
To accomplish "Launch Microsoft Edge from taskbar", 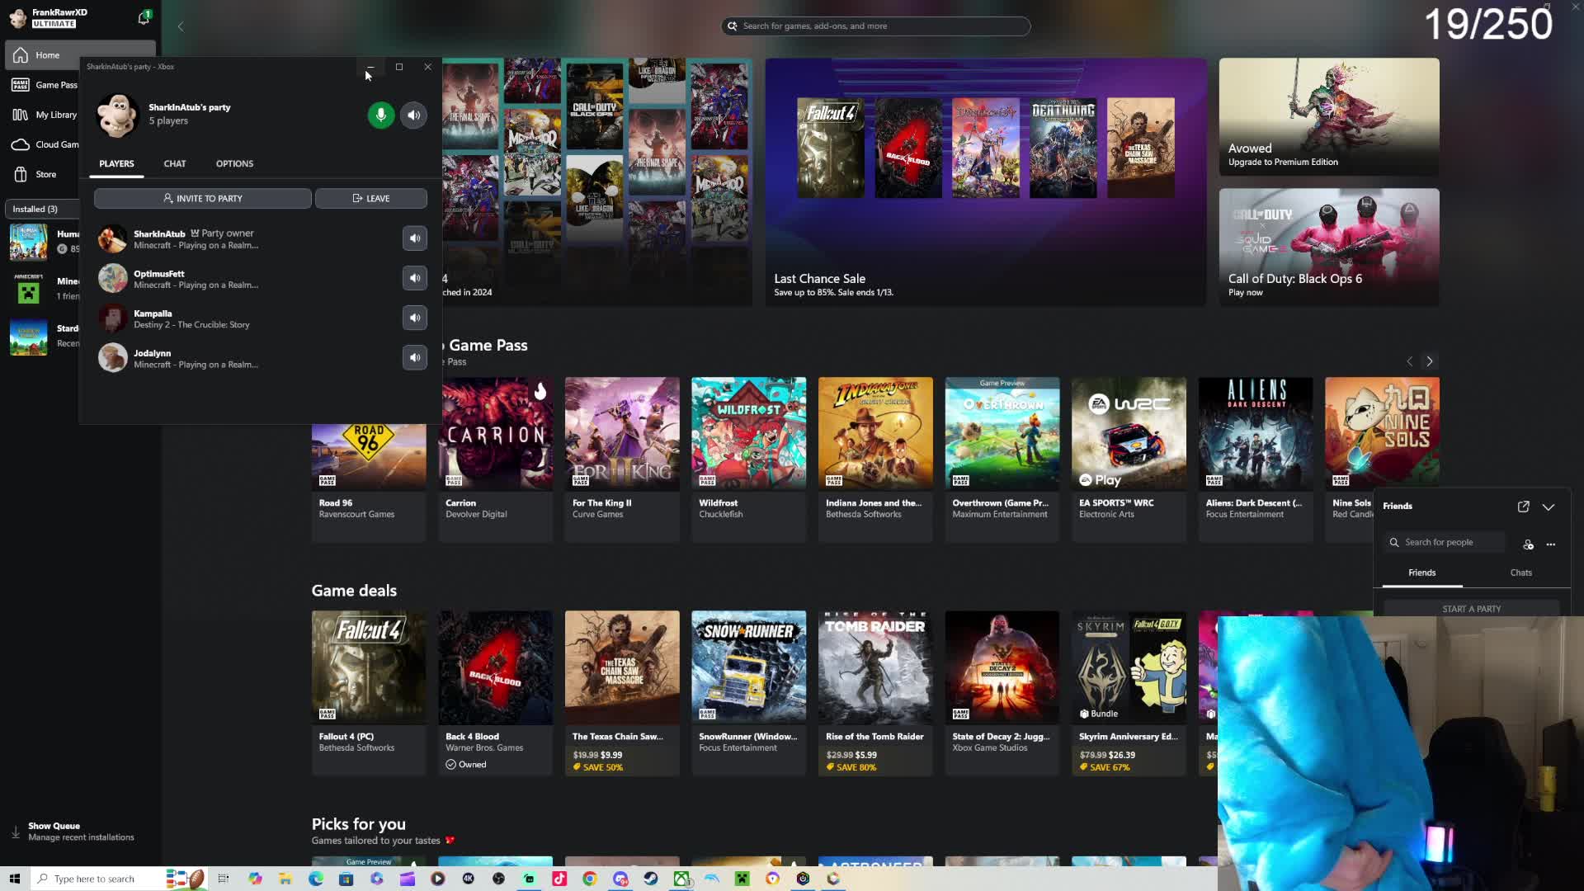I will click(316, 879).
